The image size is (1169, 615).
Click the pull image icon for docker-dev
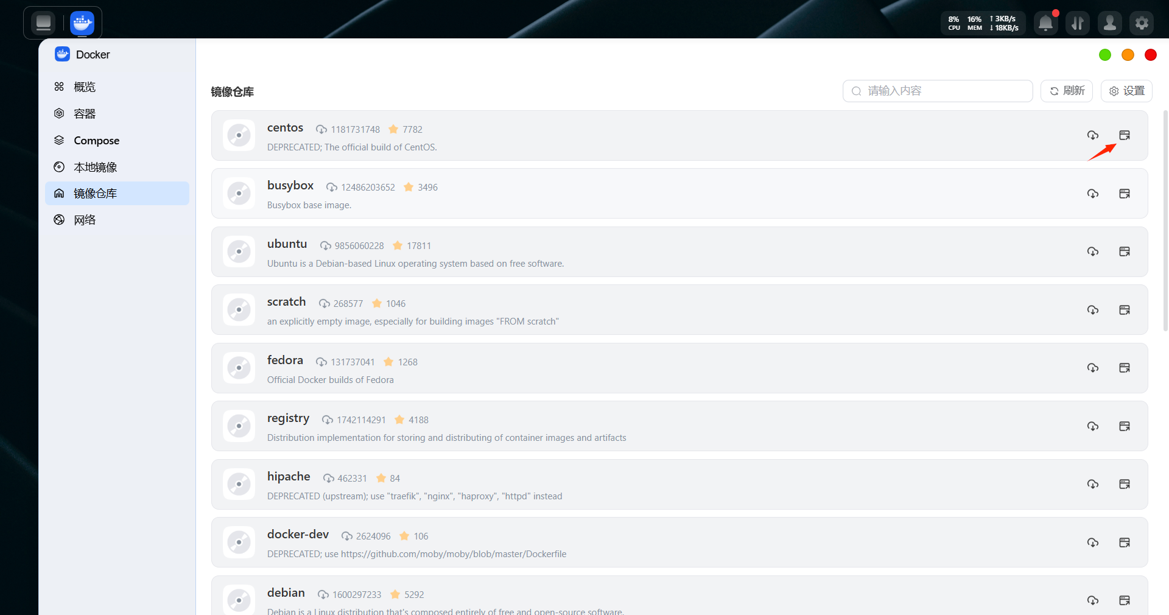tap(1093, 543)
